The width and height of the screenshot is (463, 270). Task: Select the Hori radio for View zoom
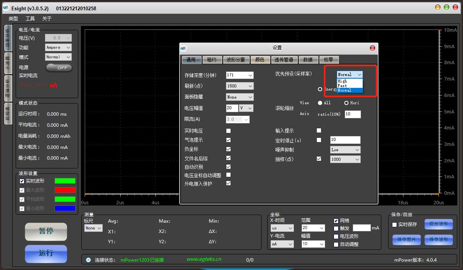tap(347, 103)
